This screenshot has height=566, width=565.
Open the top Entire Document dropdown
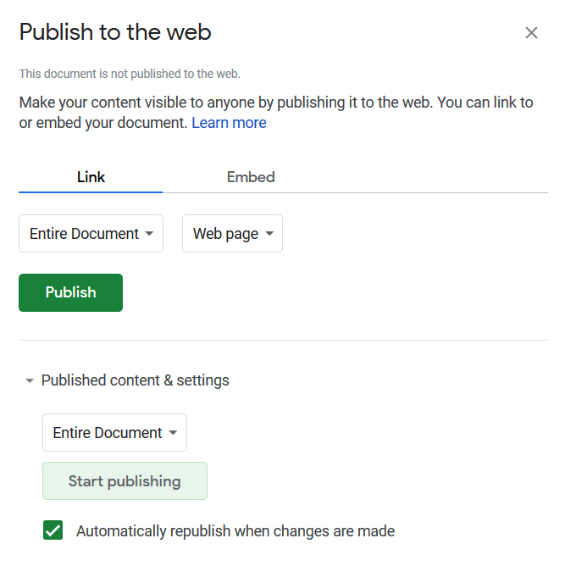pos(91,234)
